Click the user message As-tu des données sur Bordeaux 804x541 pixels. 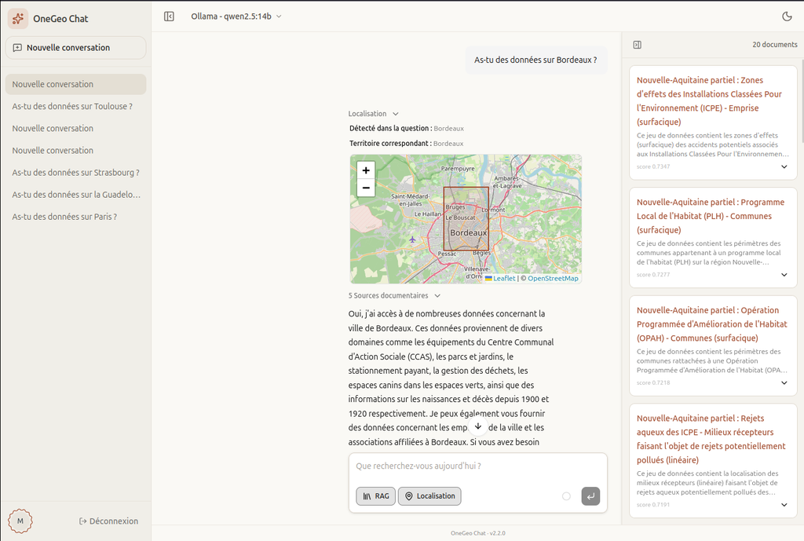point(535,60)
